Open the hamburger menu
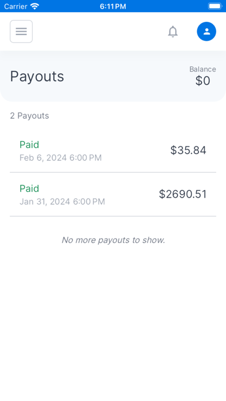Image resolution: width=226 pixels, height=401 pixels. [21, 32]
